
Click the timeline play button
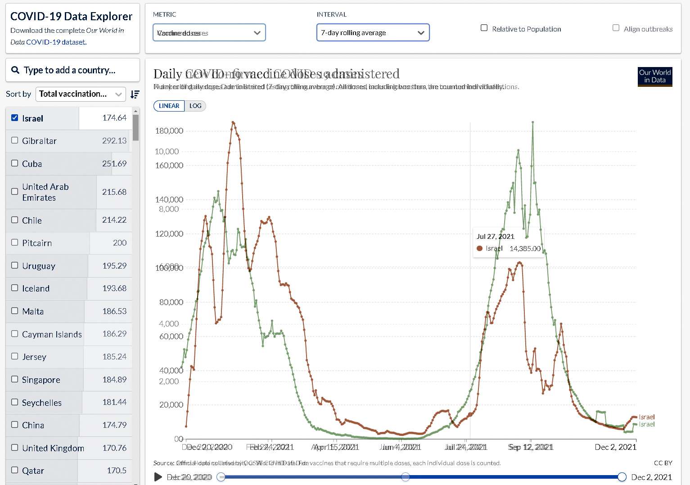(x=158, y=477)
